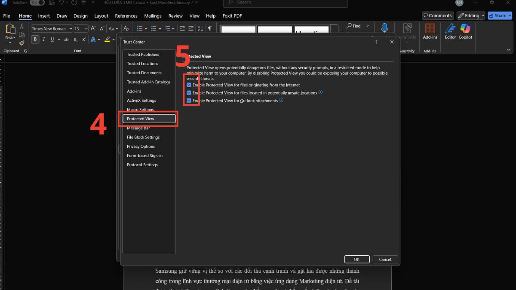Viewport: 516px width, 290px height.
Task: Disable Enable Protected View for Outlook attachments
Action: (188, 100)
